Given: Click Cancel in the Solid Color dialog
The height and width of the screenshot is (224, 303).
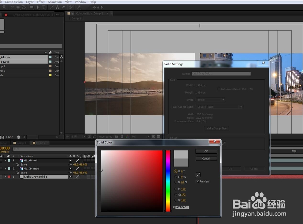Looking at the screenshot, I should point(206,159).
